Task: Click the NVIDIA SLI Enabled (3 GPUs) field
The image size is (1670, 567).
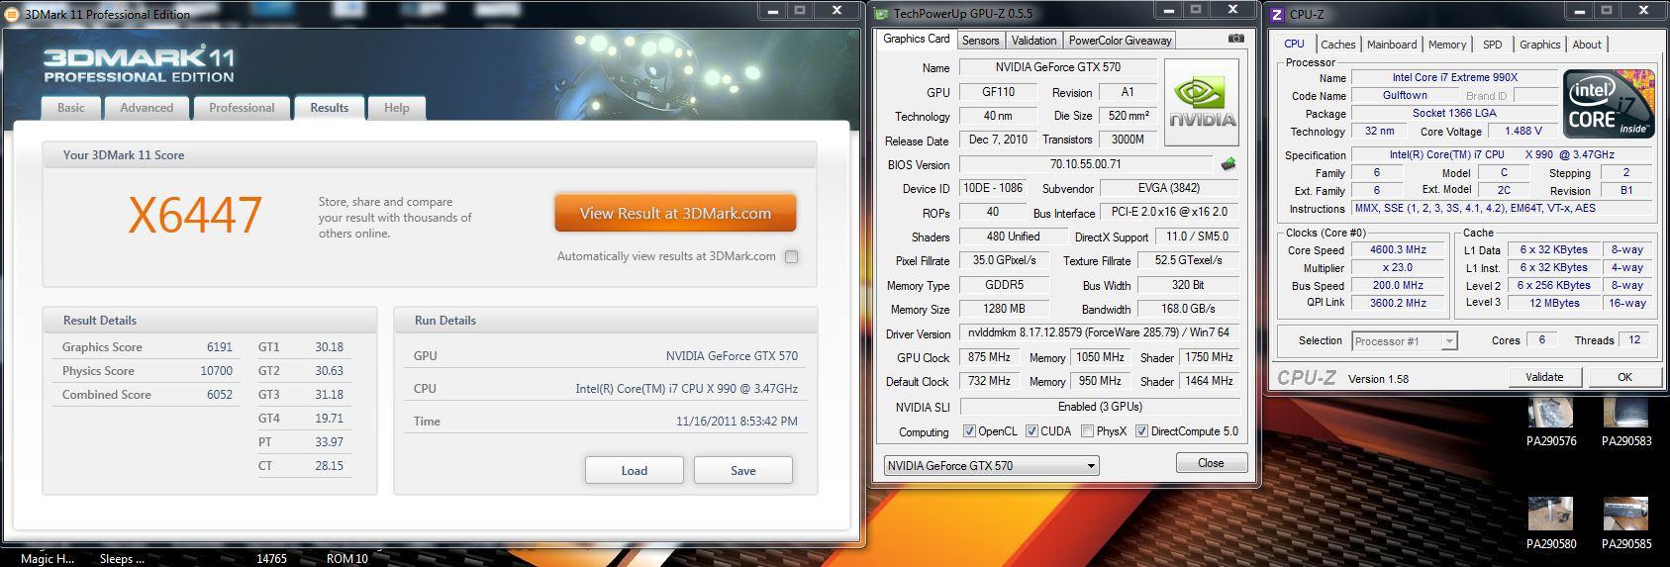Action: tap(1099, 407)
